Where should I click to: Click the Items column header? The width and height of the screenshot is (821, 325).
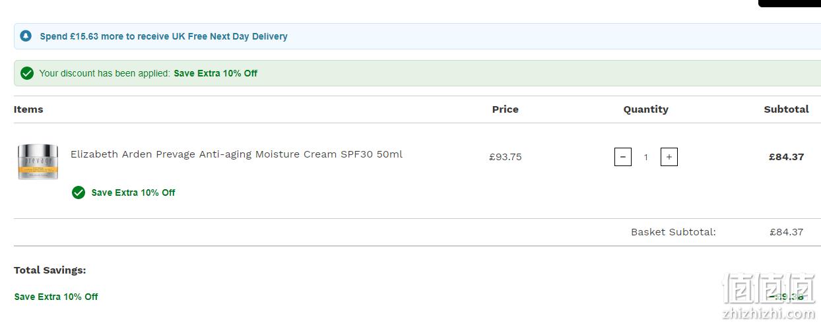[28, 109]
